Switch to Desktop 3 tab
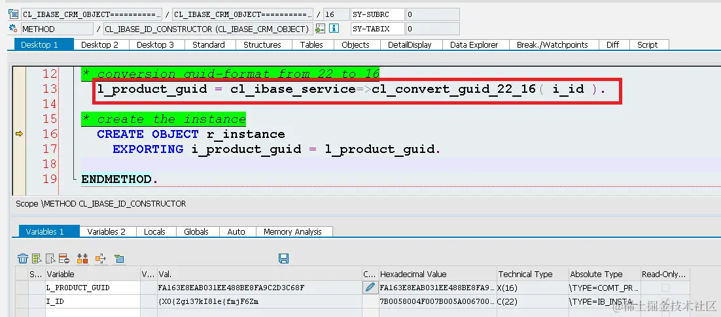 156,44
